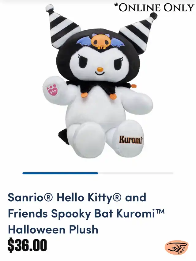Click the plush's left eye

(x=84, y=62)
